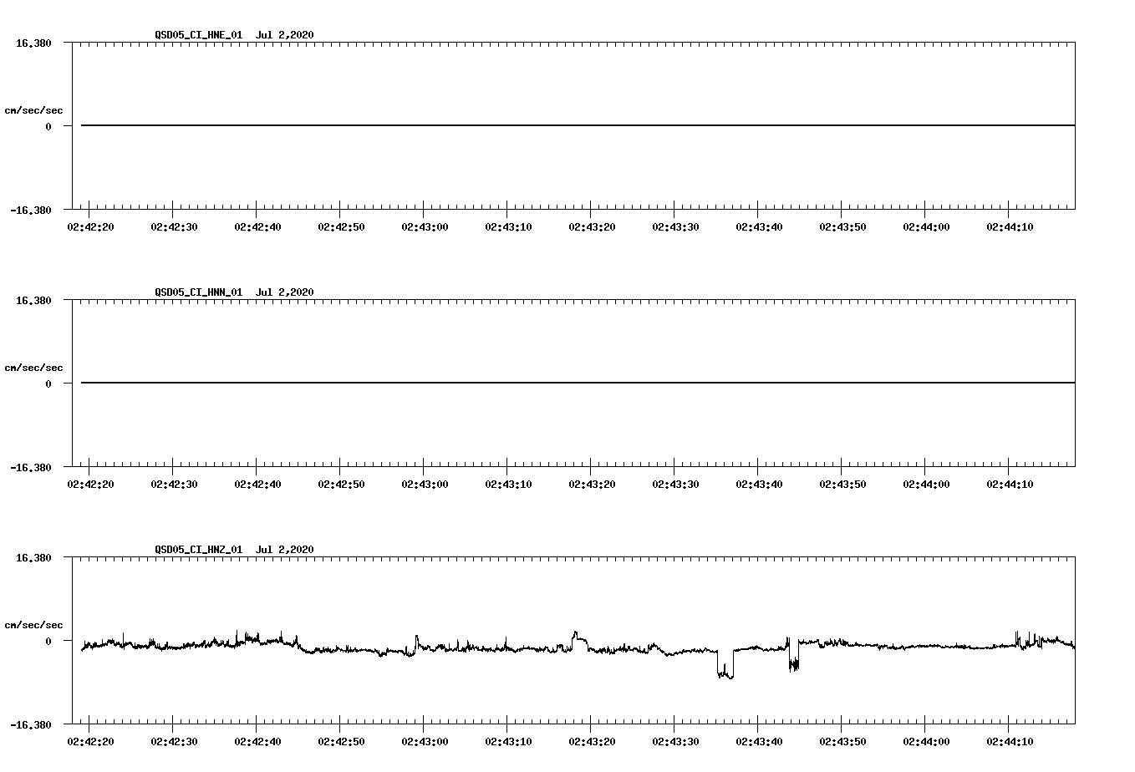Click 02:43:30 time label on HNE axis

pyautogui.click(x=675, y=226)
